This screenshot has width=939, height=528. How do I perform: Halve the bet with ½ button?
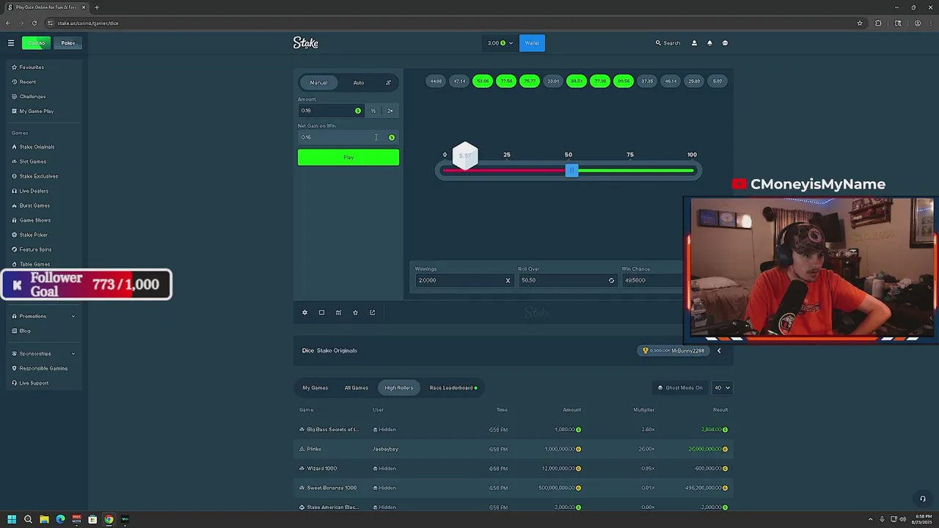click(373, 111)
